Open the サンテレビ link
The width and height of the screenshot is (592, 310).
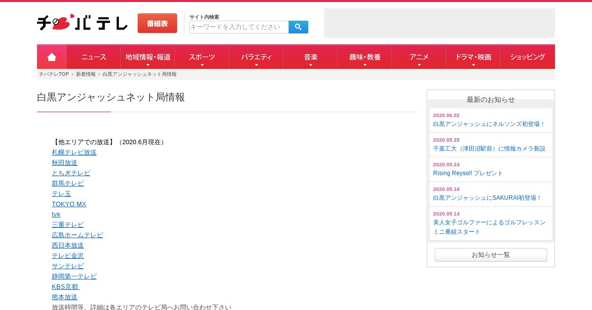tap(68, 266)
